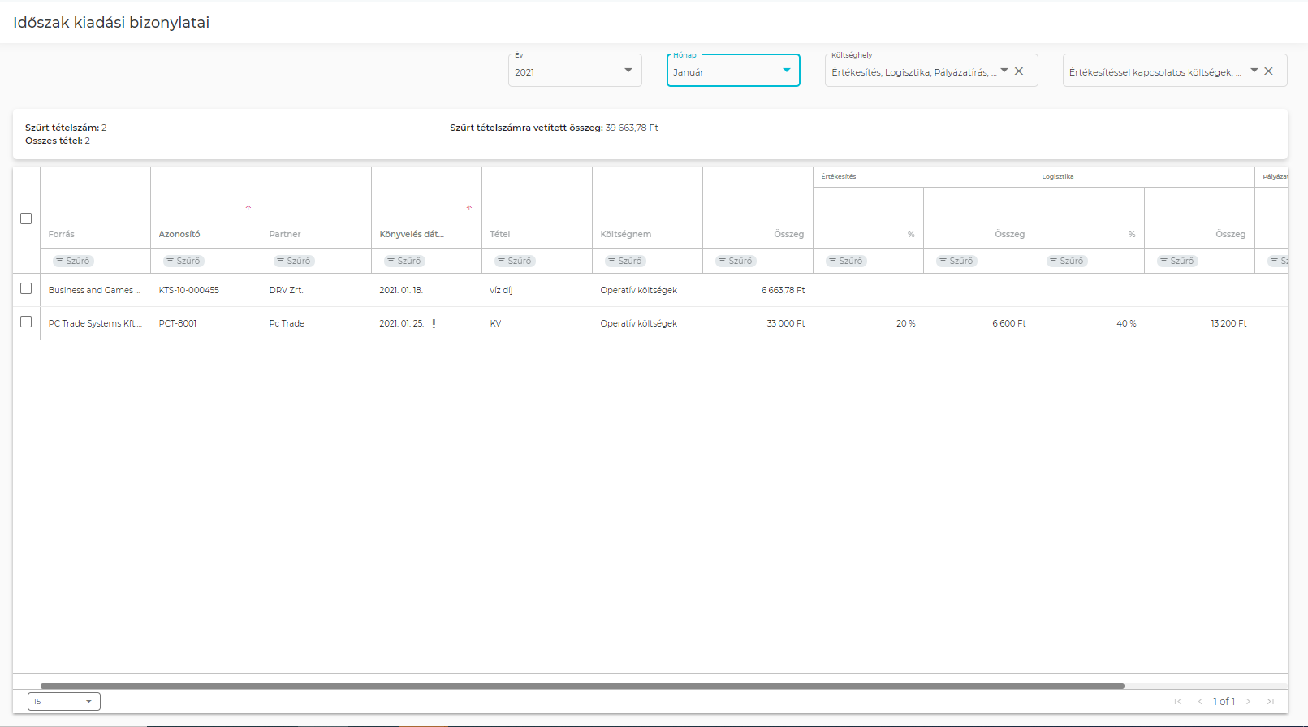
Task: Click the Pc Trade partner cell
Action: coord(287,323)
